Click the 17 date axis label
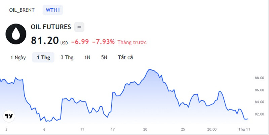 113,130
